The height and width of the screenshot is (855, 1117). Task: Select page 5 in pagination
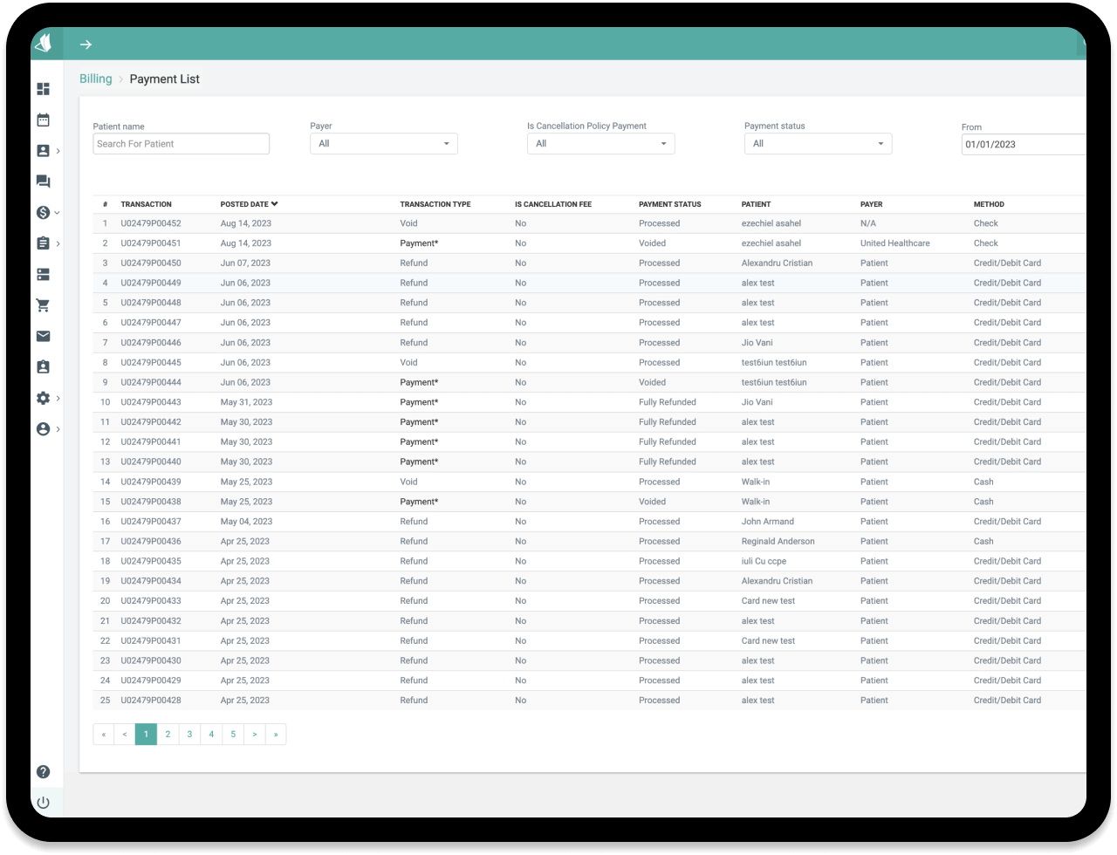point(233,735)
